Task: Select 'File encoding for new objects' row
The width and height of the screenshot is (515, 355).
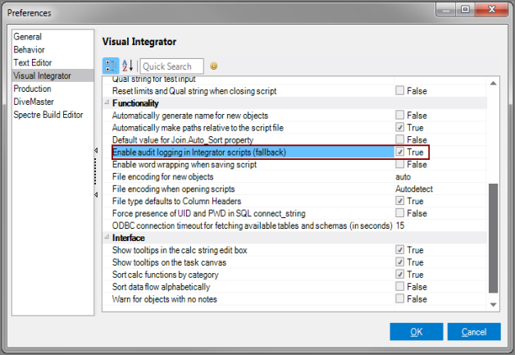Action: [x=294, y=176]
